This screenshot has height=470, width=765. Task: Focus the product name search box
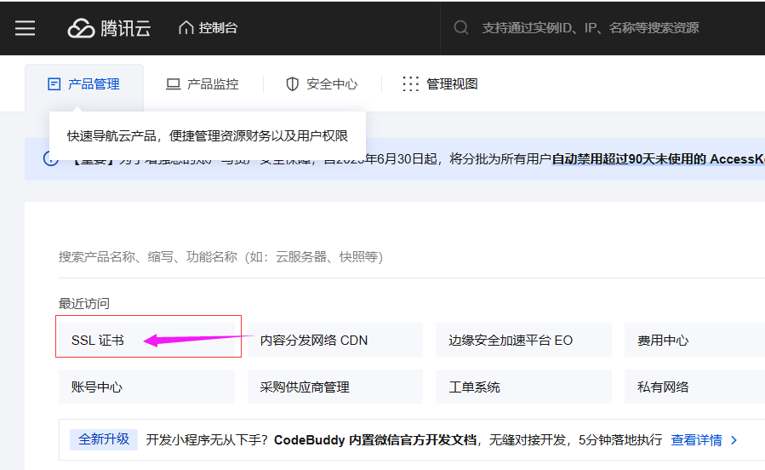[x=412, y=257]
